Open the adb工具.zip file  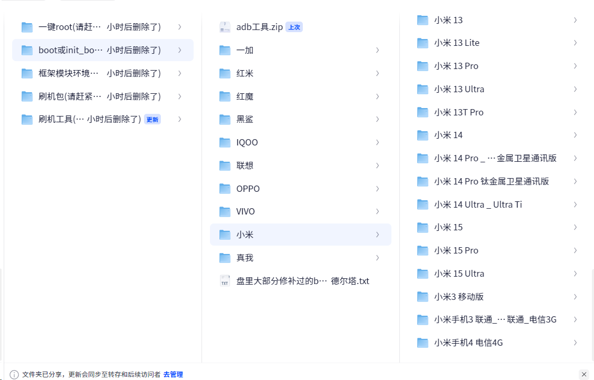[x=260, y=27]
